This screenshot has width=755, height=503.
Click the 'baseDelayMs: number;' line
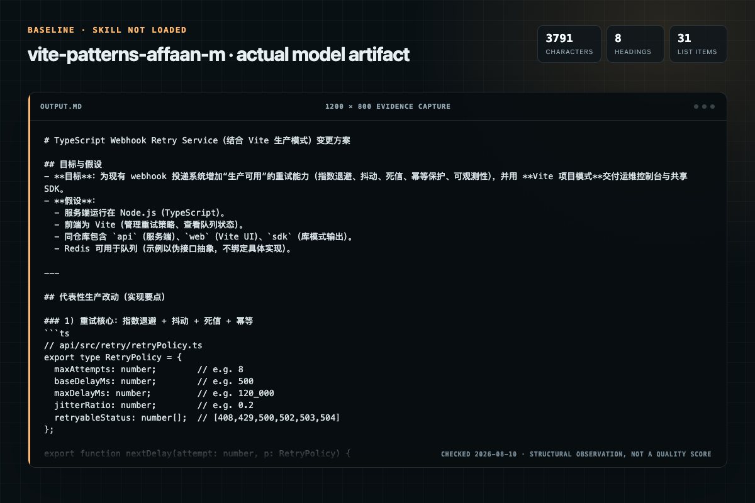coord(154,381)
